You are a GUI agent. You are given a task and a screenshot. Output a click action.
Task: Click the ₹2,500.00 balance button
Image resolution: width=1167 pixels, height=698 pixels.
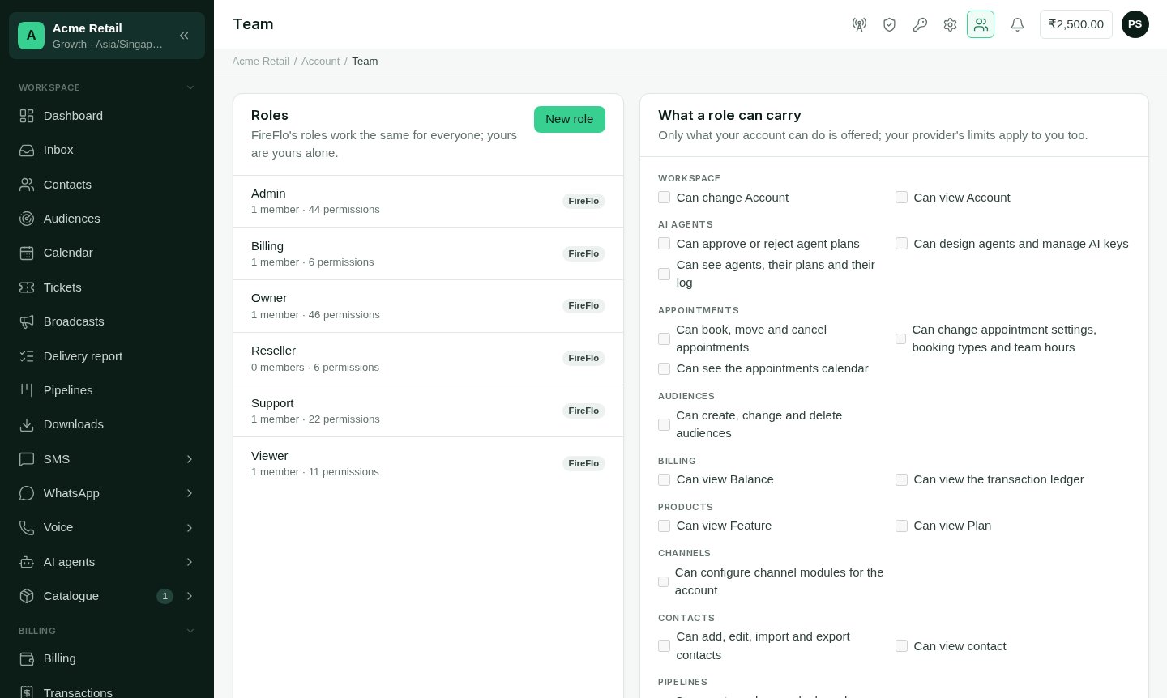[x=1076, y=24]
